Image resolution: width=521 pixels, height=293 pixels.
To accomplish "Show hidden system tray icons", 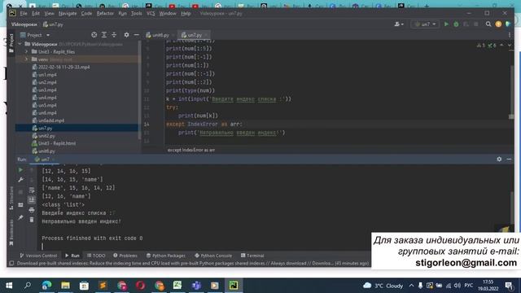I will coord(411,286).
